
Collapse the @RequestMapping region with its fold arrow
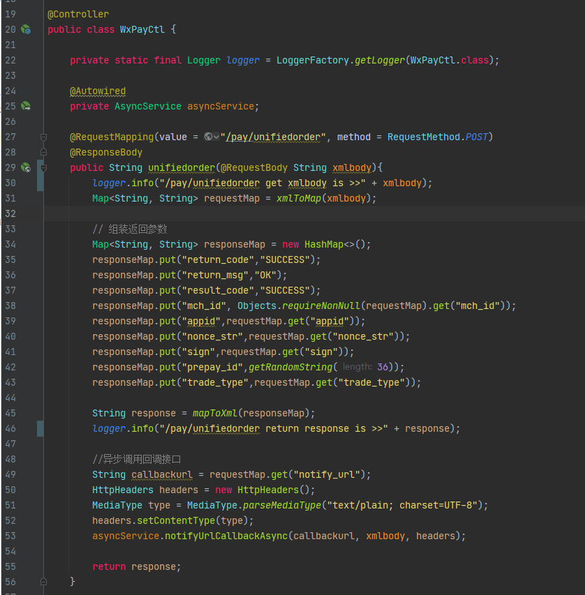point(43,137)
